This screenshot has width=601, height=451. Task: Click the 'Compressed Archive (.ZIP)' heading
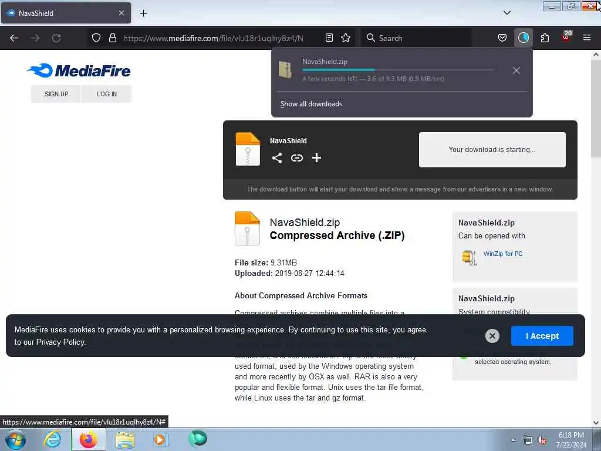[337, 235]
